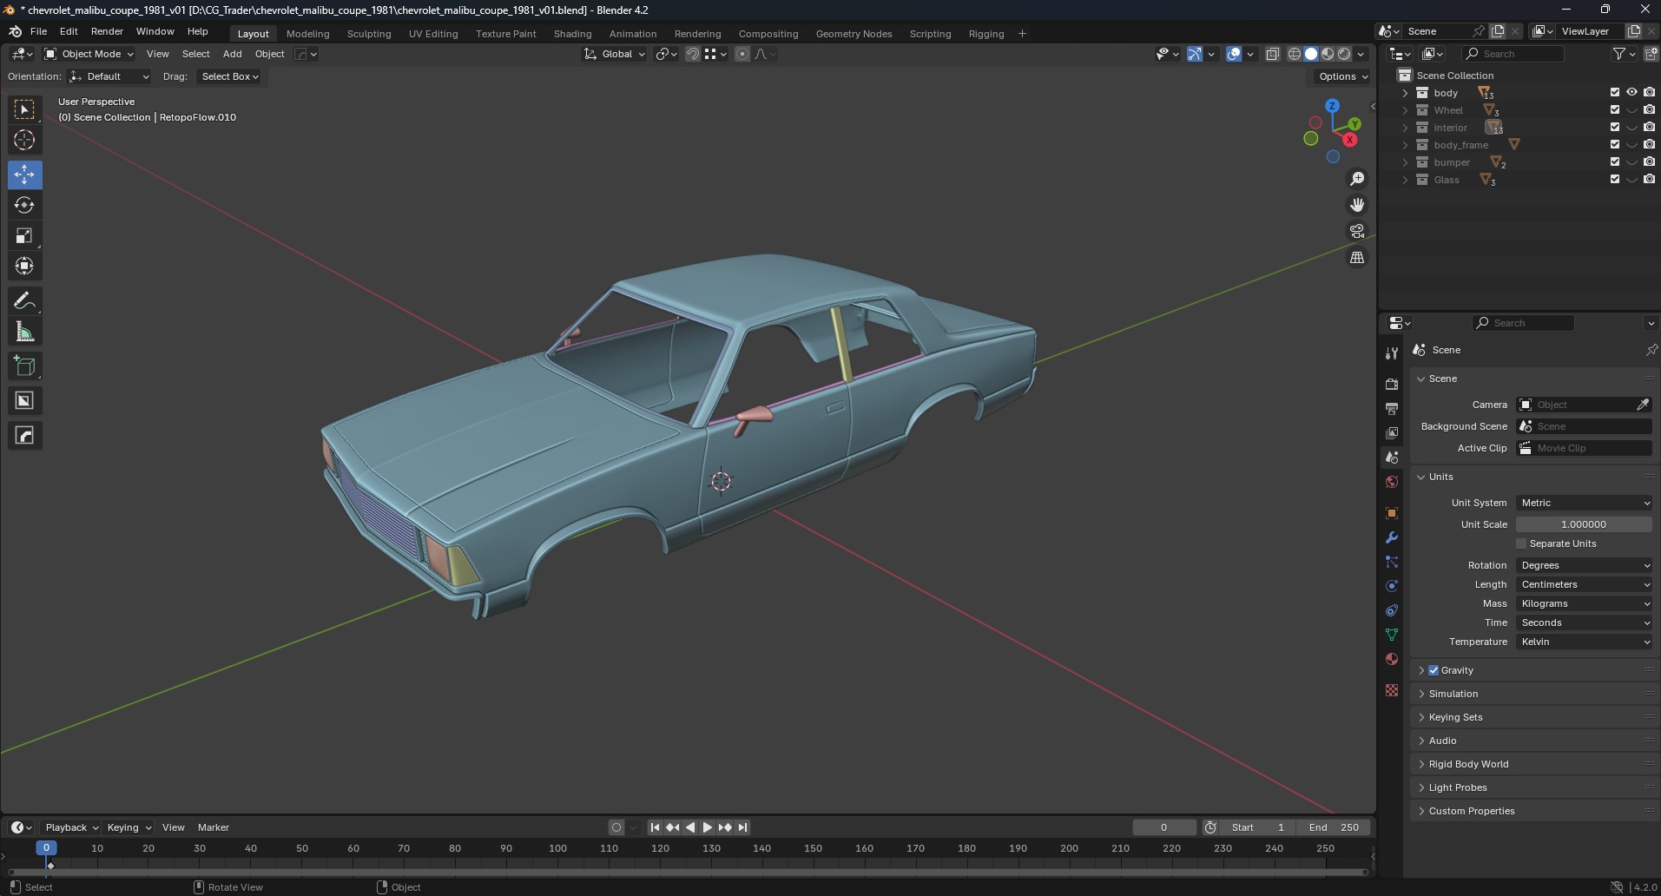The height and width of the screenshot is (896, 1661).
Task: Open the Keying popover in timeline
Action: [x=128, y=827]
